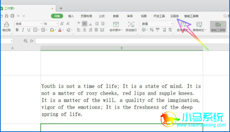Screen dimensions: 230x132
Task: Justify text alignment icon
Action: (96, 30)
